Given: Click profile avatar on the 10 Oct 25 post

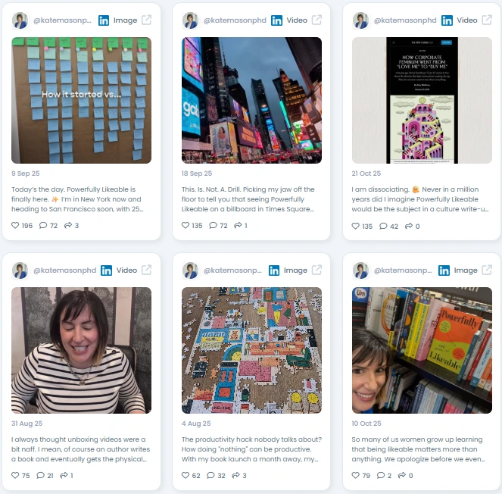Looking at the screenshot, I should (x=361, y=270).
